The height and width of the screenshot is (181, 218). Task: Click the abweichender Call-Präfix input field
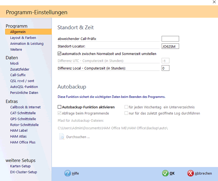point(170,39)
